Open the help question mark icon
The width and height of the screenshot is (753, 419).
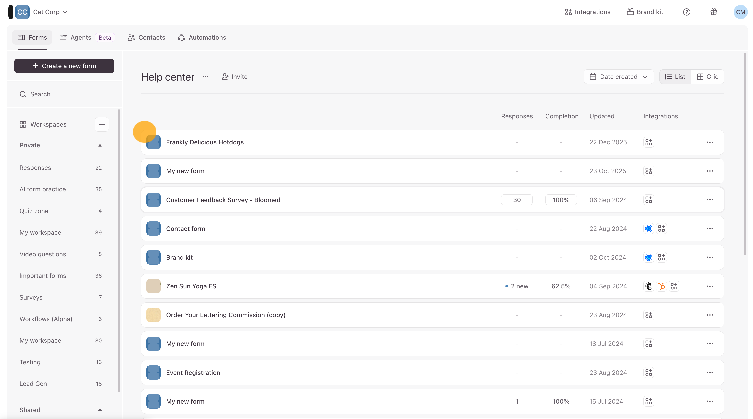click(686, 12)
